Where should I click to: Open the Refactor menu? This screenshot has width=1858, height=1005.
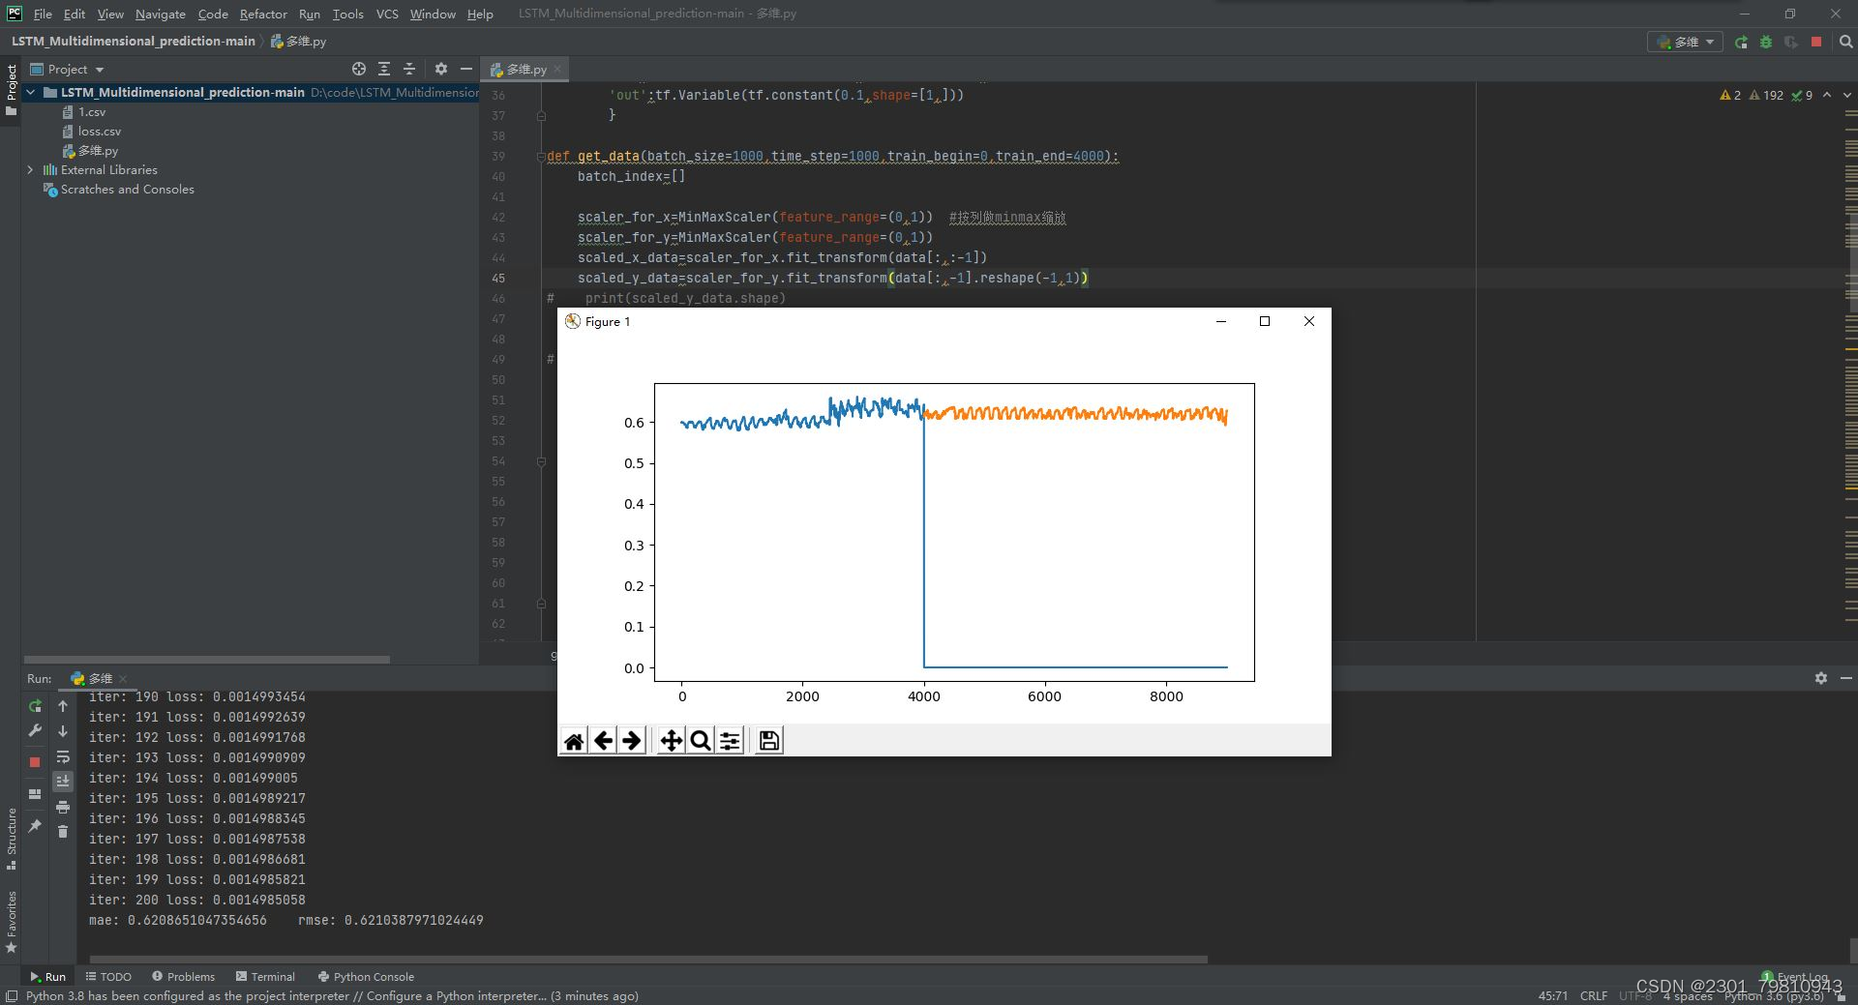pos(263,14)
